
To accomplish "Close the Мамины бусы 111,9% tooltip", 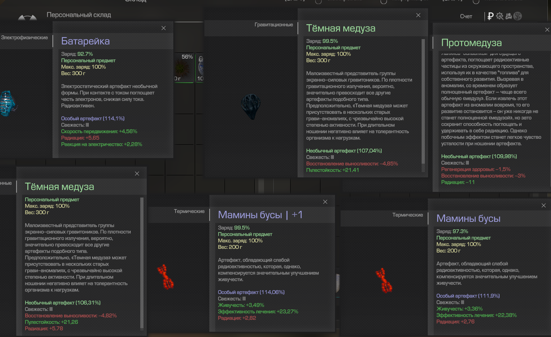I will (544, 206).
